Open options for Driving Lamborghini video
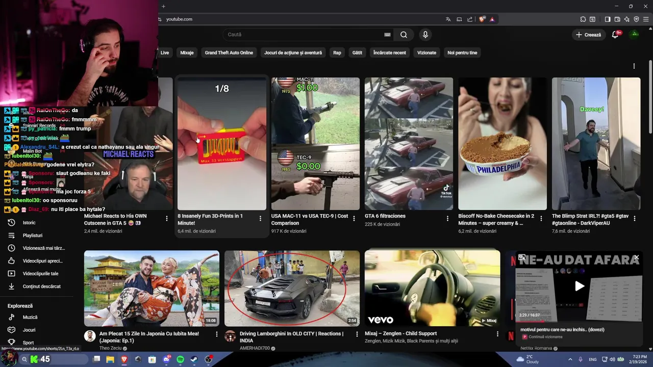This screenshot has width=653, height=367. click(x=357, y=334)
